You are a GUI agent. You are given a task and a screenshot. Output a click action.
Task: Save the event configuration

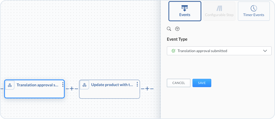click(202, 83)
